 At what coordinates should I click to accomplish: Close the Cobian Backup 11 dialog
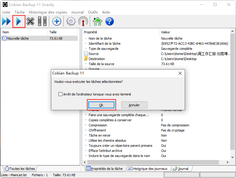coord(180,73)
